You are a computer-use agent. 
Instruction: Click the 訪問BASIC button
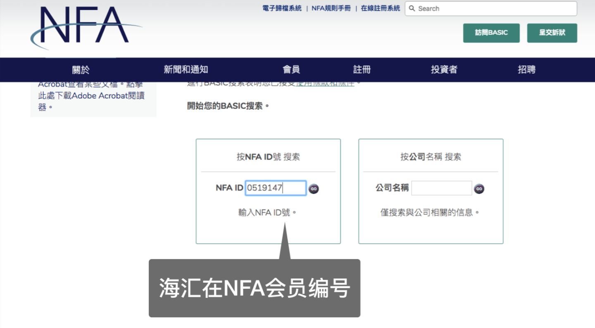tap(491, 33)
